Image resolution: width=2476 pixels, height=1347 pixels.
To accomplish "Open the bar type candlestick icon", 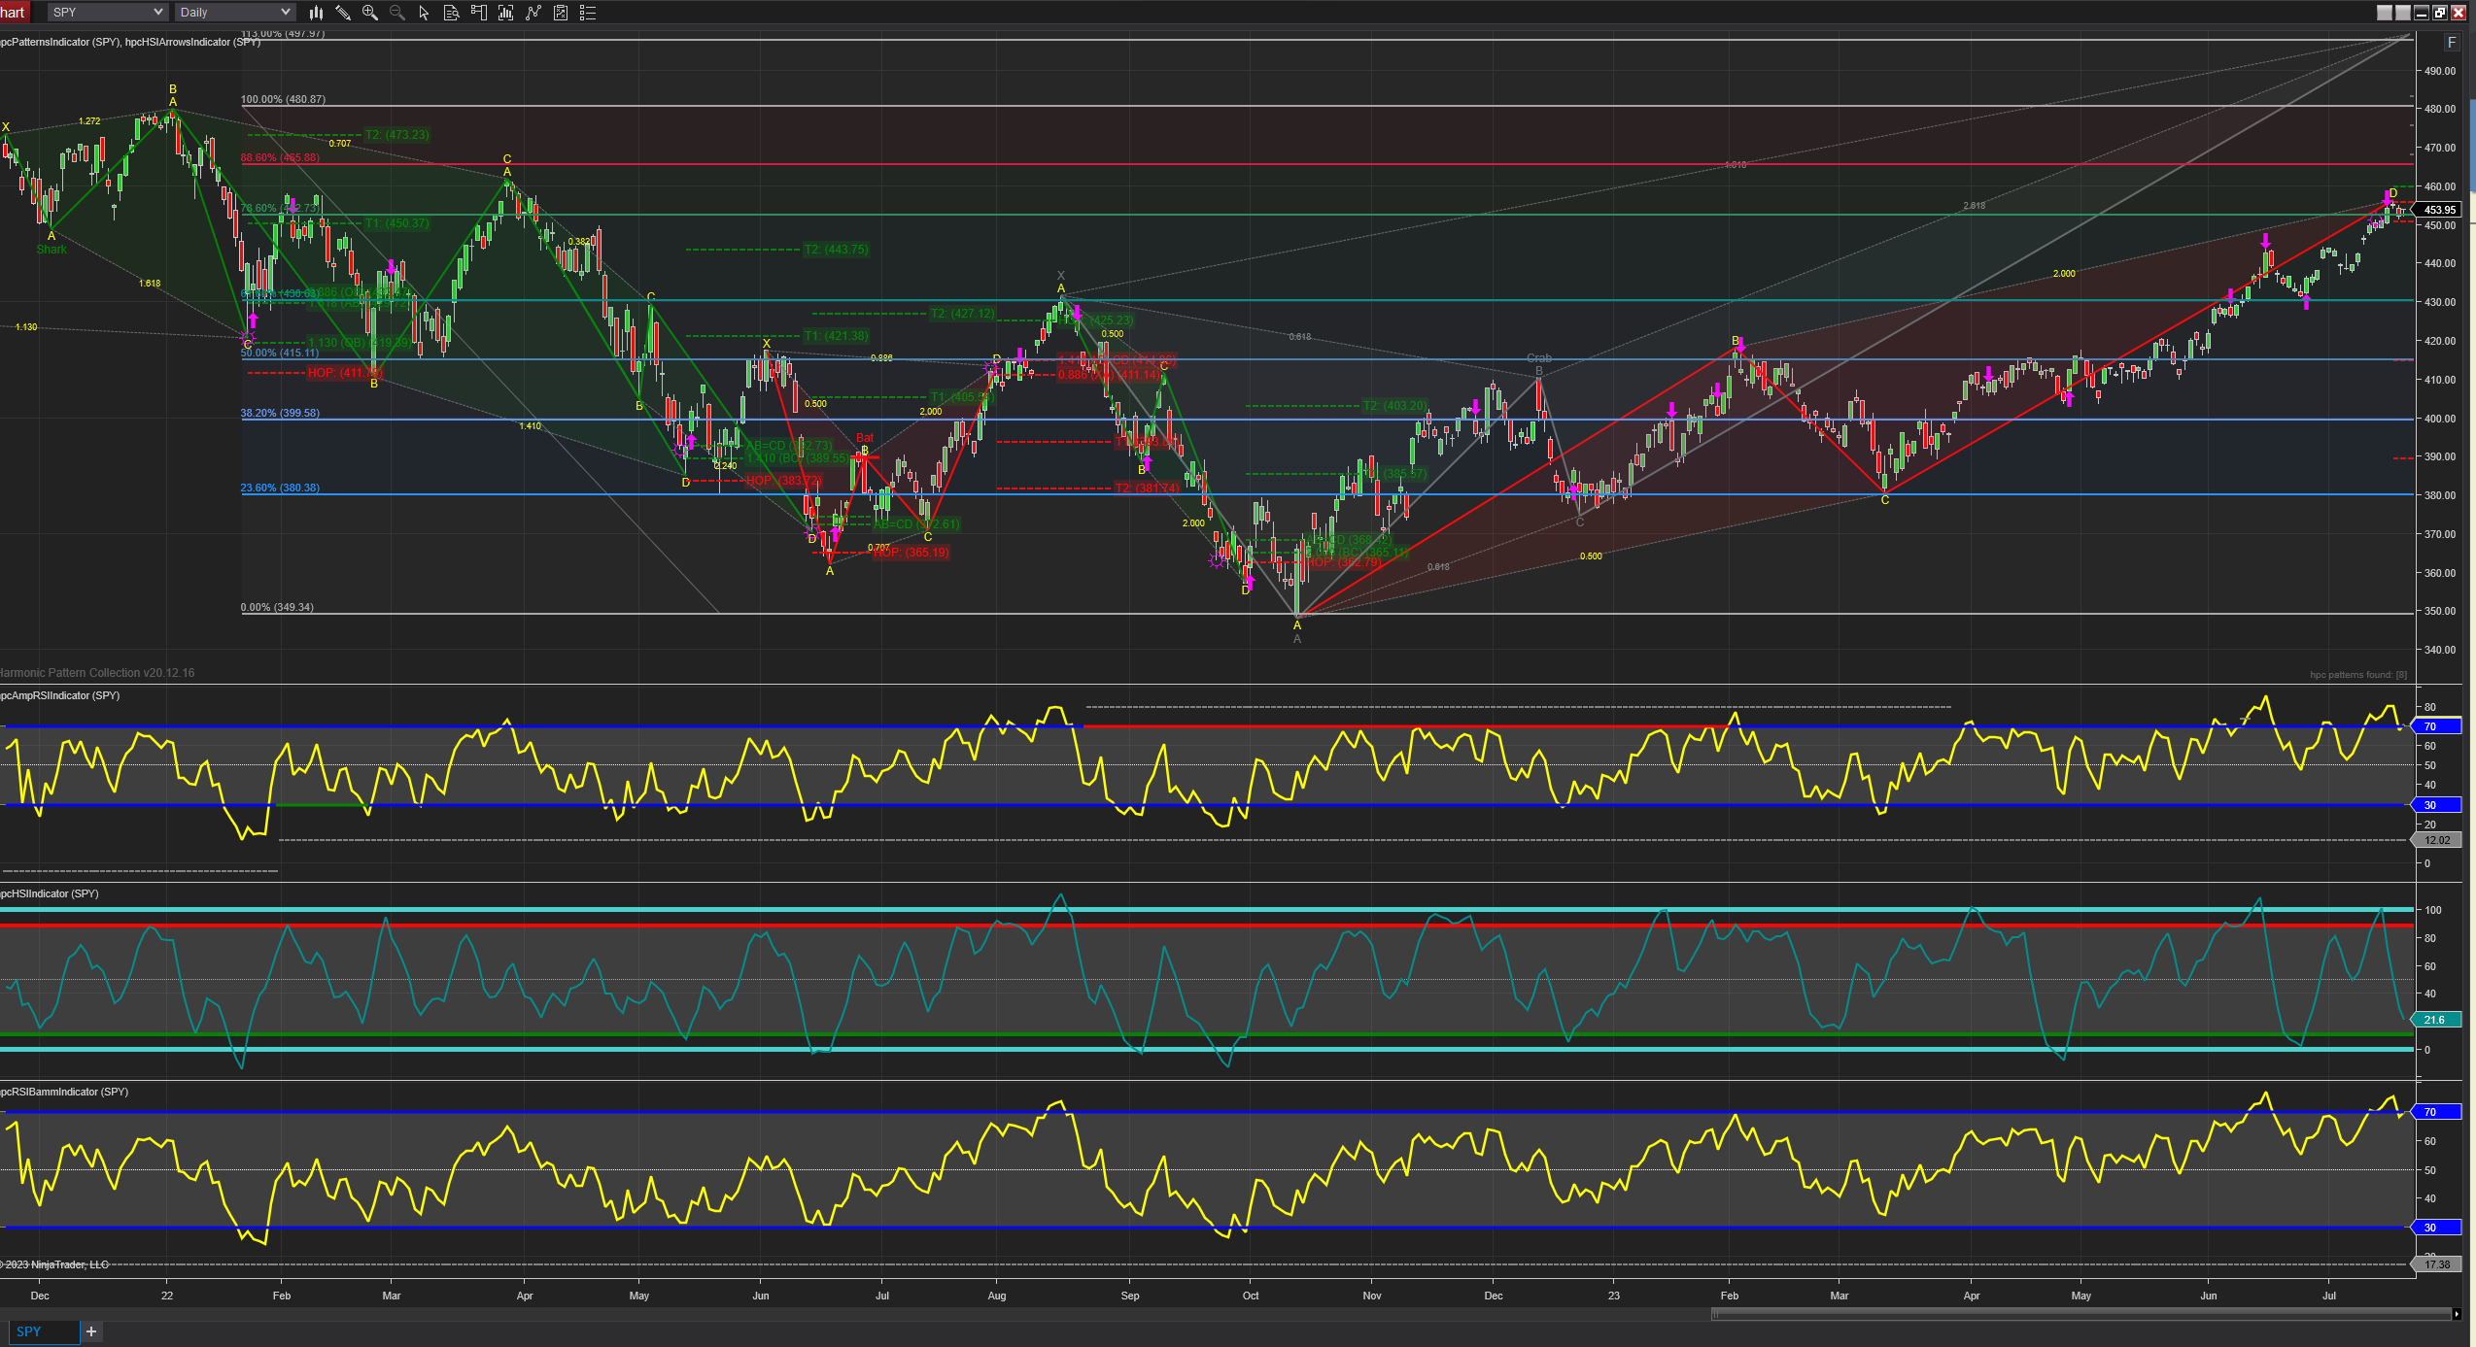I will [316, 13].
